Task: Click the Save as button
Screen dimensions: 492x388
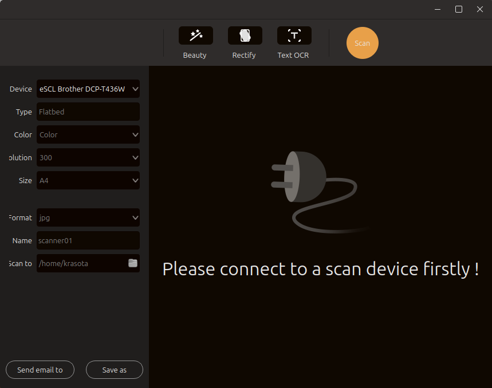Action: [x=115, y=370]
